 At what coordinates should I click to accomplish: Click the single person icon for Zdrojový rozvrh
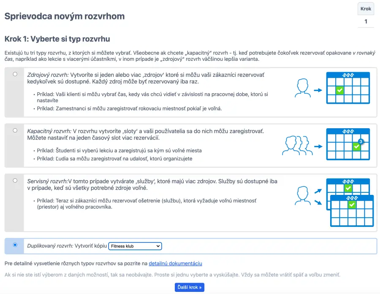(302, 88)
